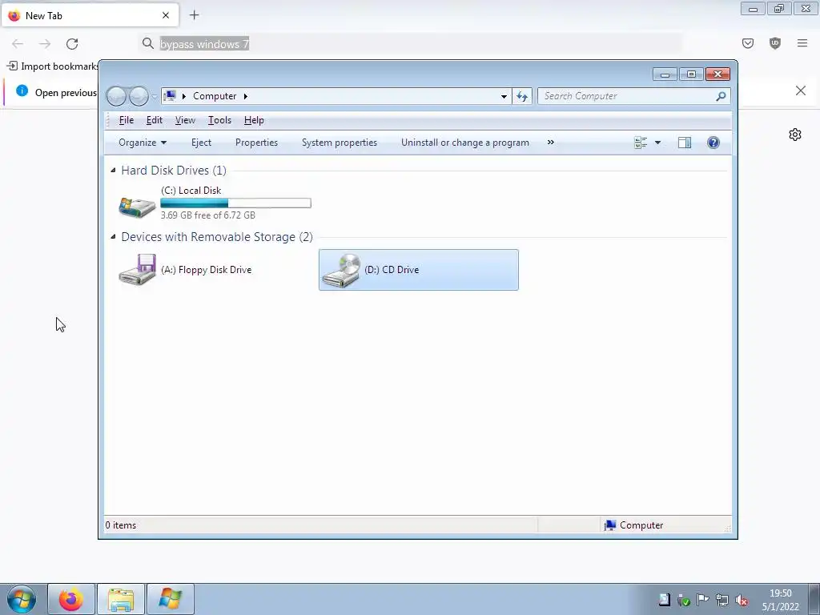The image size is (820, 615).
Task: Toggle the preview pane icon
Action: (685, 143)
